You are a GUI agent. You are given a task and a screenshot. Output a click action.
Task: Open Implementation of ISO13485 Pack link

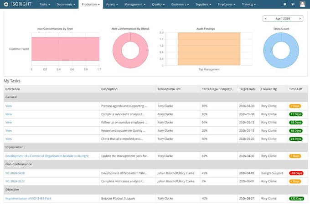[28, 198]
